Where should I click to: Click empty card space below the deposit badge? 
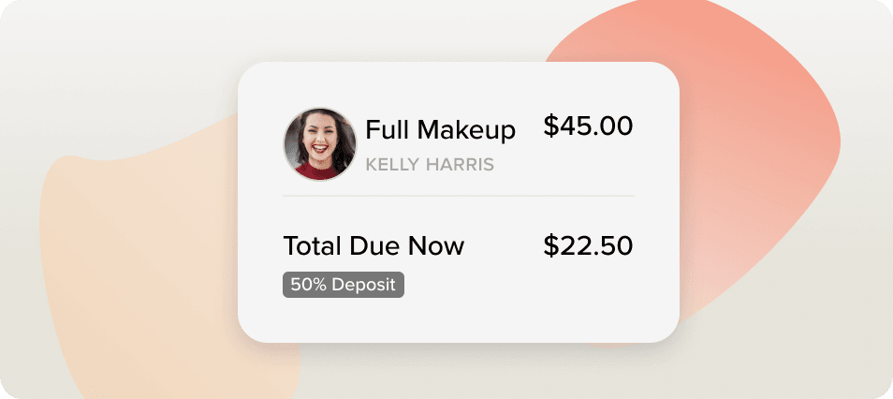[x=459, y=320]
